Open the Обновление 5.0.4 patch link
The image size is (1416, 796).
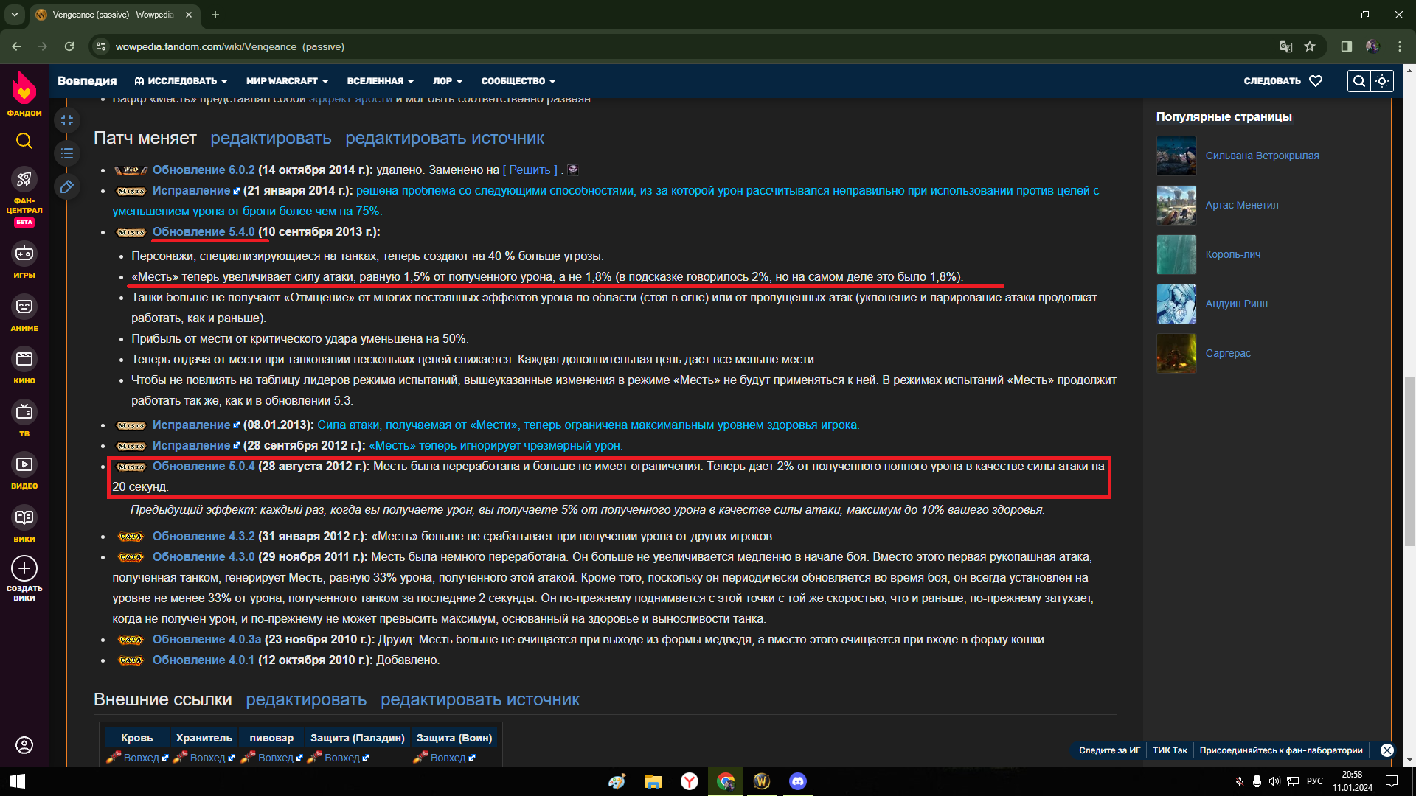(204, 467)
